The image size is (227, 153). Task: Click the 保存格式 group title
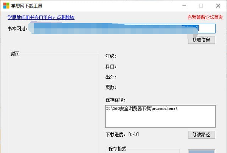pyautogui.click(x=117, y=149)
